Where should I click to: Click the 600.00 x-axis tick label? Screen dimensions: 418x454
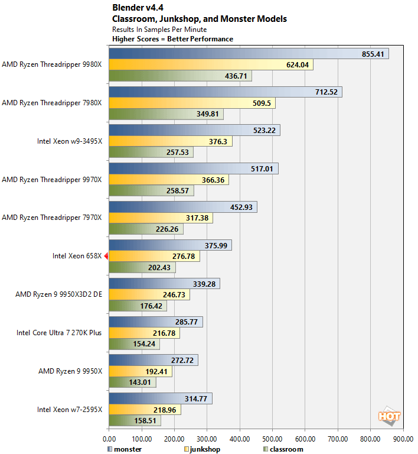pos(305,439)
